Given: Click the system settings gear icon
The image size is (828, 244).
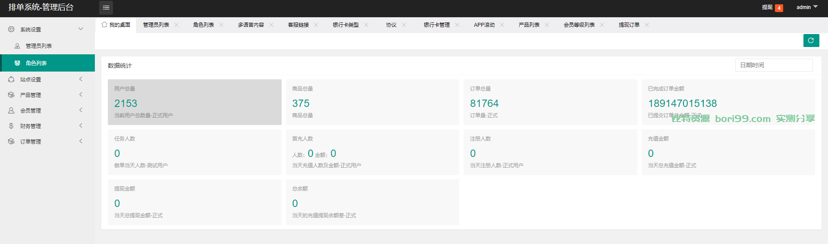Looking at the screenshot, I should 11,29.
